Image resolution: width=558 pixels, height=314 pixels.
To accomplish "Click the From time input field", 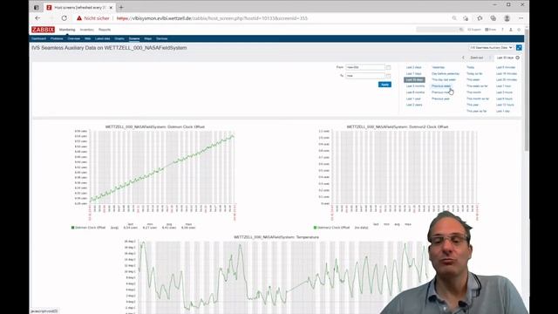I will [x=365, y=67].
